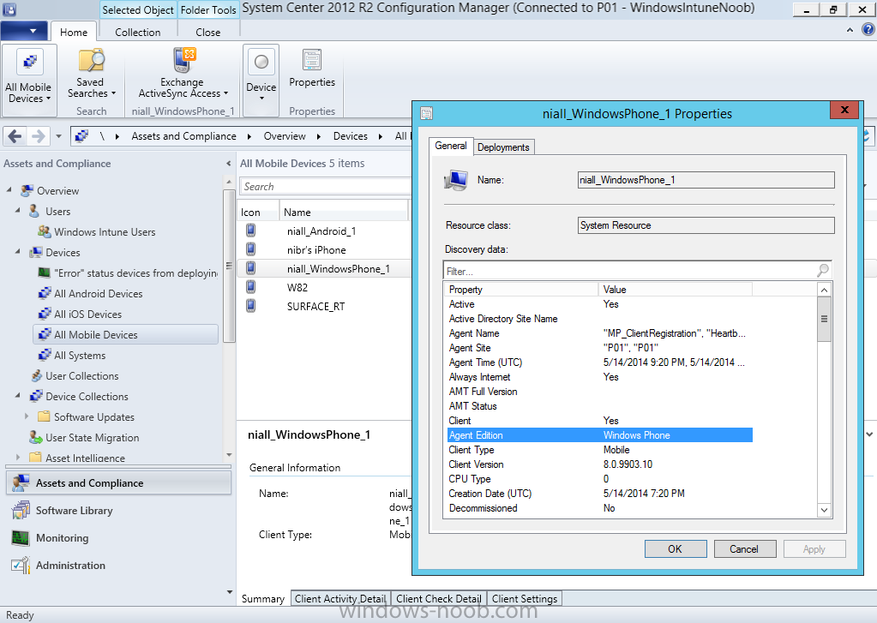The height and width of the screenshot is (623, 877).
Task: Sort the device list by Name header
Action: tap(344, 212)
